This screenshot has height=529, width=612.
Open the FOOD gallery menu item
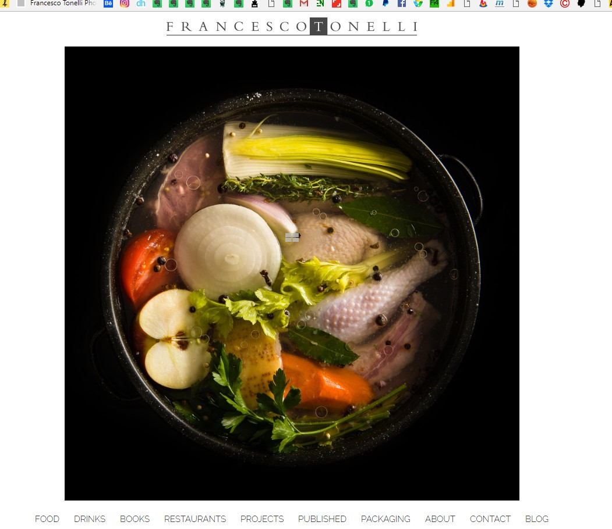pyautogui.click(x=47, y=519)
